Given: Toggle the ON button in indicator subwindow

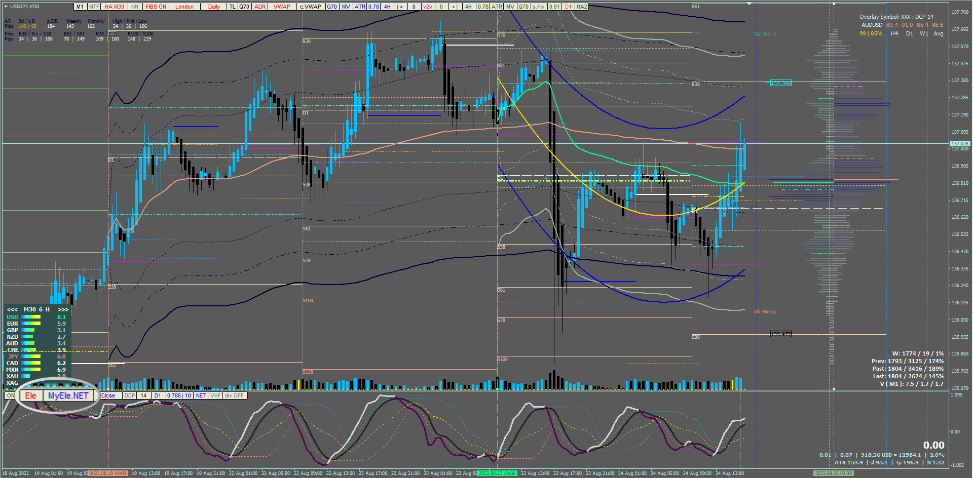Looking at the screenshot, I should point(10,395).
